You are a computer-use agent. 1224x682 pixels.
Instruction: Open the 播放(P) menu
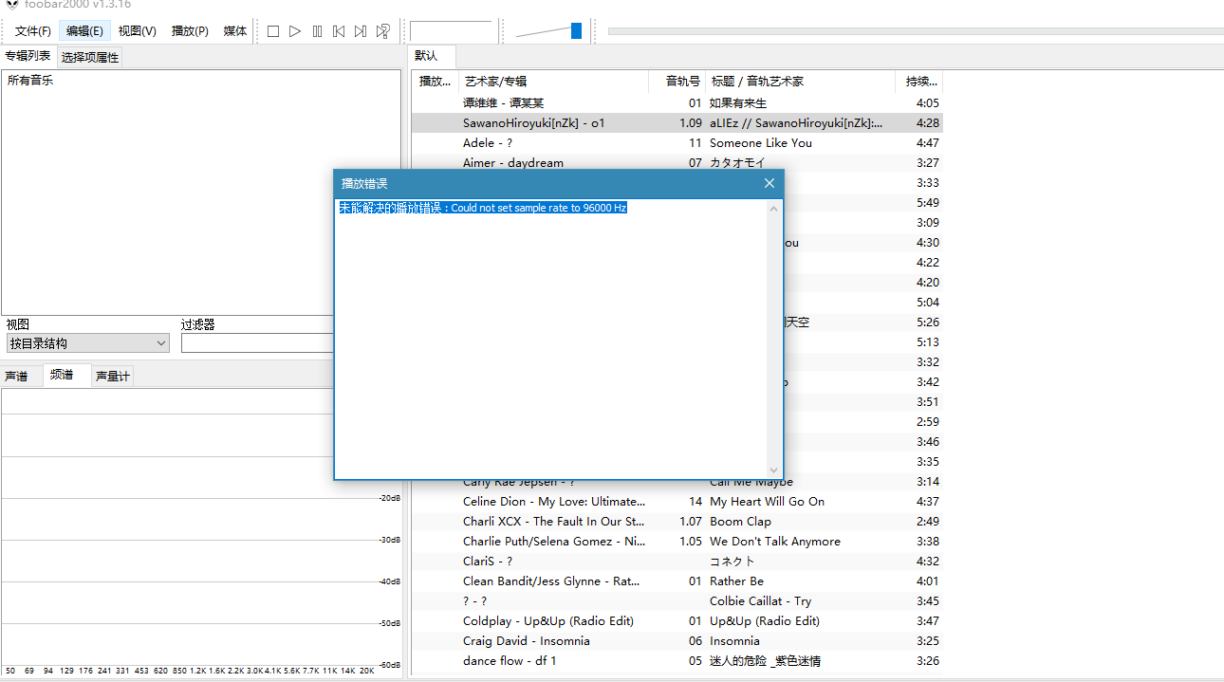(190, 31)
